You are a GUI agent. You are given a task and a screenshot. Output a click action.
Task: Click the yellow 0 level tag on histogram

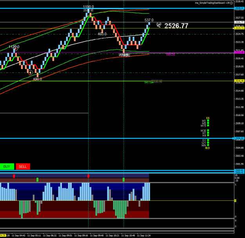(x=235, y=201)
